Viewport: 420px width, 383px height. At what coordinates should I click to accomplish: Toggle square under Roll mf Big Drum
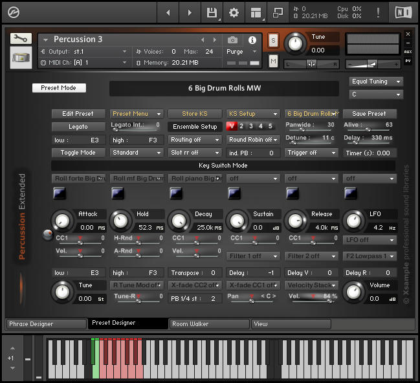(x=117, y=193)
